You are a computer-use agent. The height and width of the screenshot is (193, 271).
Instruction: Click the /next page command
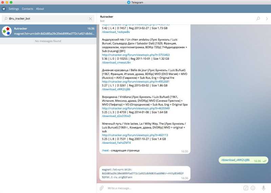[105, 150]
